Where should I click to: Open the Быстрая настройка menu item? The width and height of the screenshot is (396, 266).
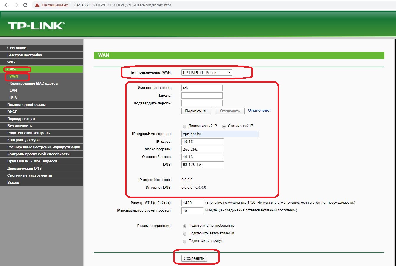pyautogui.click(x=41, y=55)
